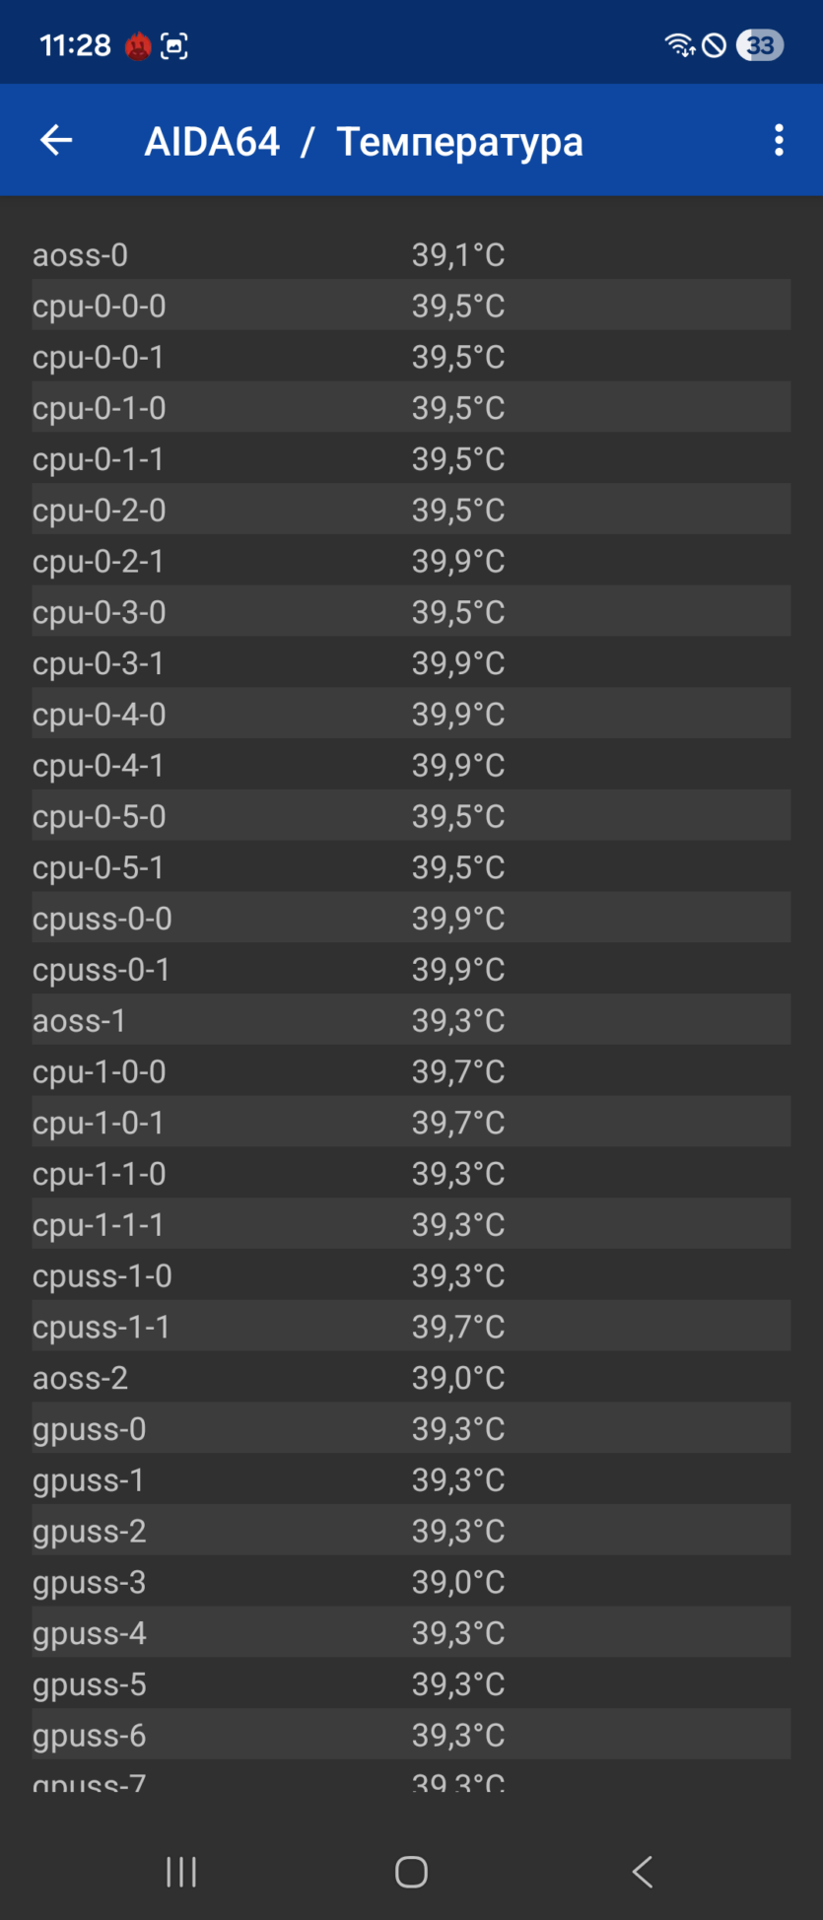Screen dimensions: 823x1920
Task: Select the aoss-2 temperature row
Action: (x=411, y=1378)
